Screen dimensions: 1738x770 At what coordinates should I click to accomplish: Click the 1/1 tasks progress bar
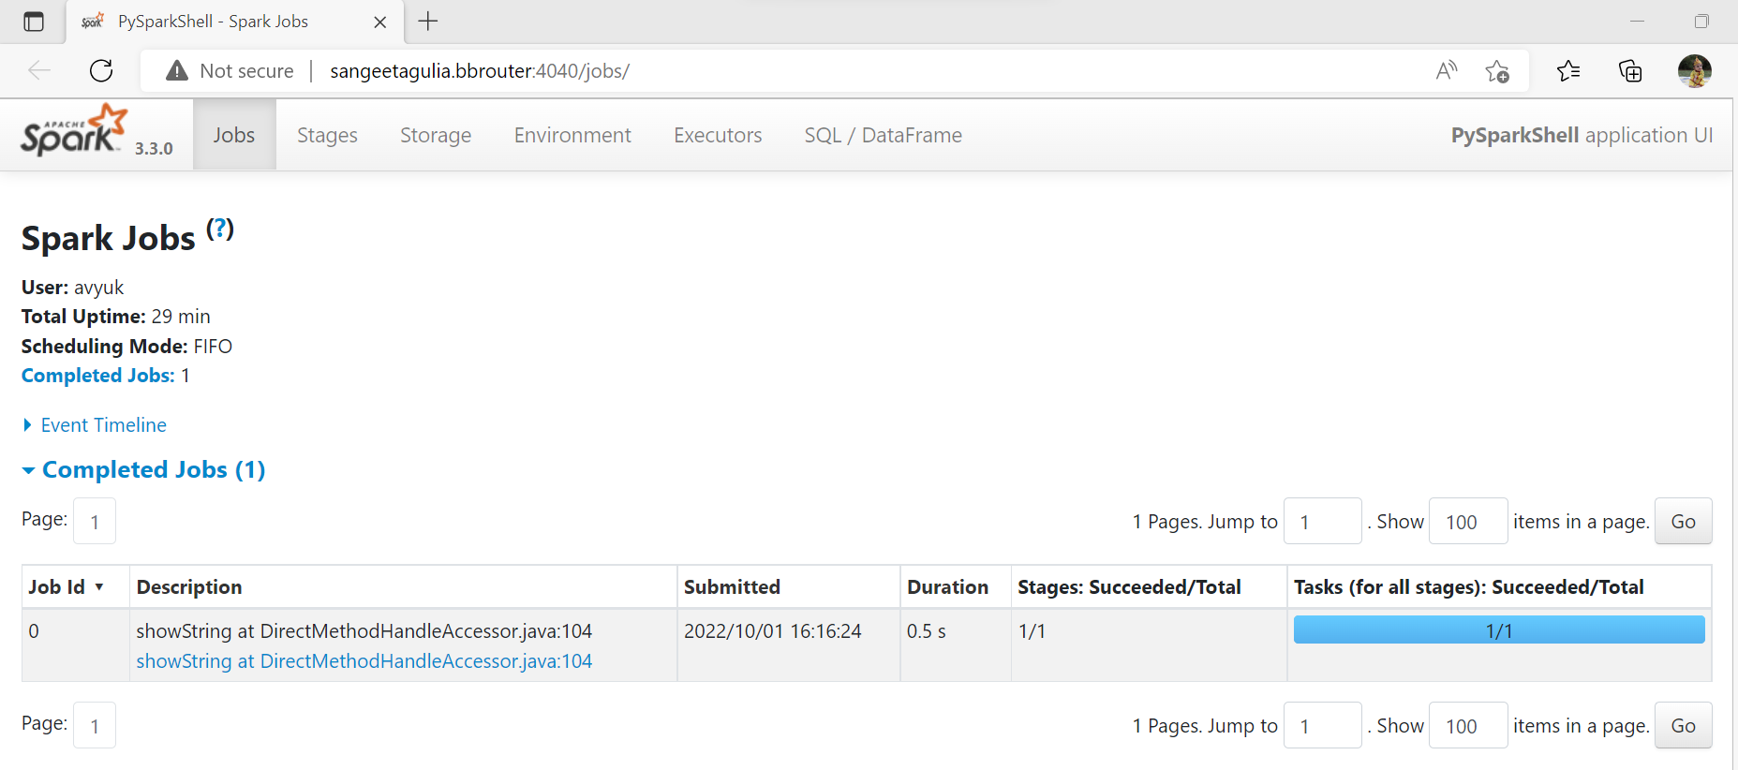pos(1498,630)
